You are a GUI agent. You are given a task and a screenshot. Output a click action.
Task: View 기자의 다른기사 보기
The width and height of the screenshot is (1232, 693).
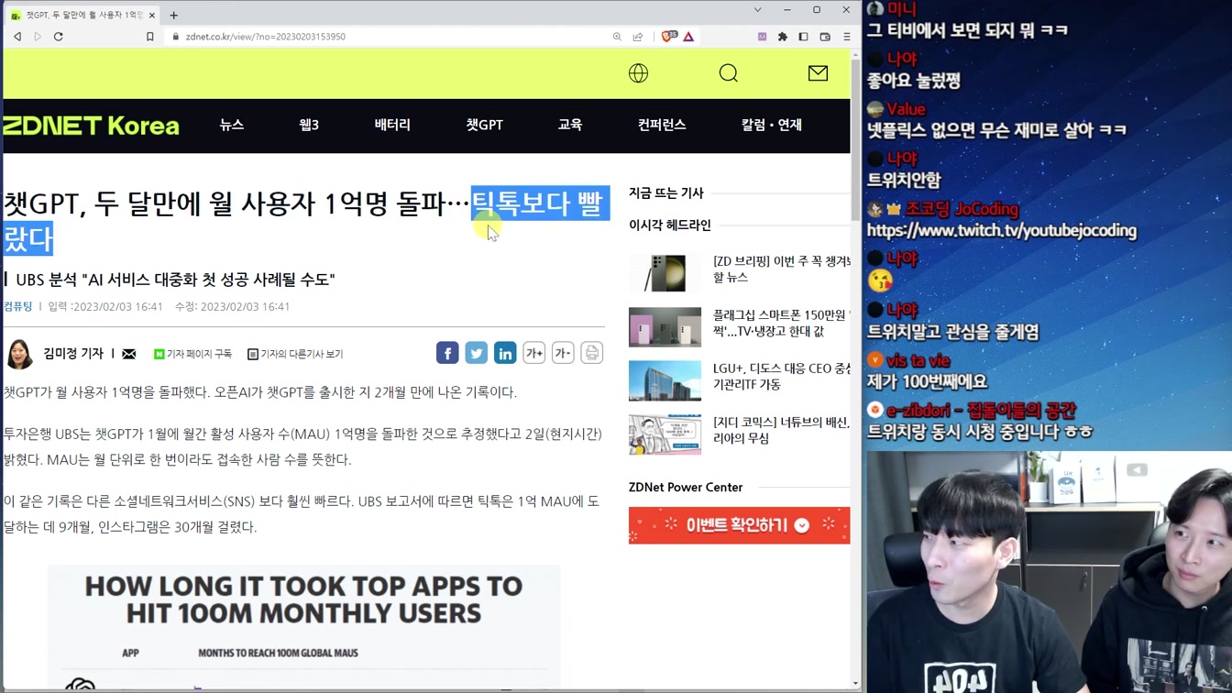[295, 354]
